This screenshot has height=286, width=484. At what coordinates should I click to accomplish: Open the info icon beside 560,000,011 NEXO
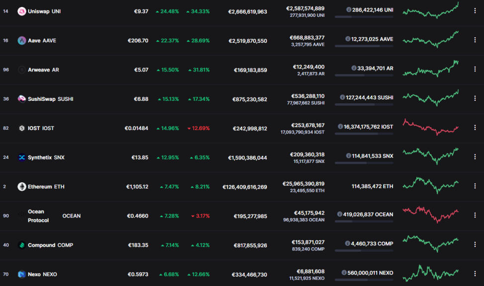click(344, 273)
